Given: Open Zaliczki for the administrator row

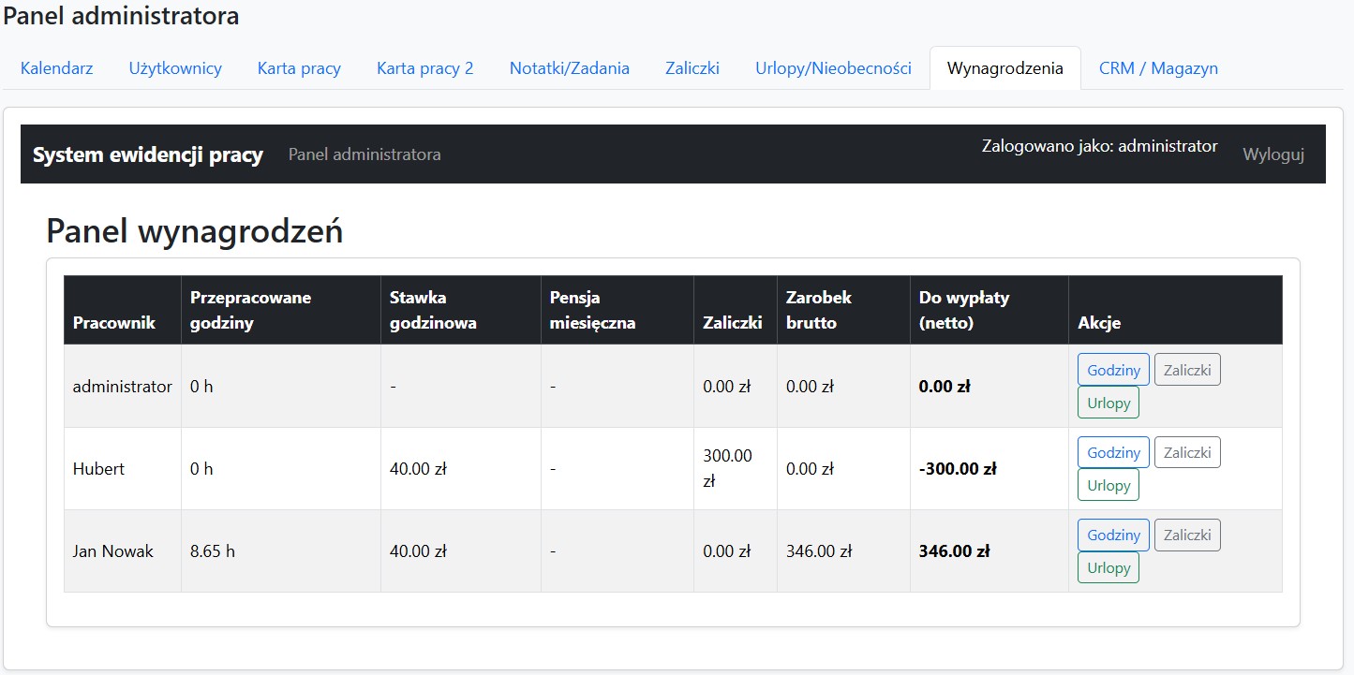Looking at the screenshot, I should 1187,370.
